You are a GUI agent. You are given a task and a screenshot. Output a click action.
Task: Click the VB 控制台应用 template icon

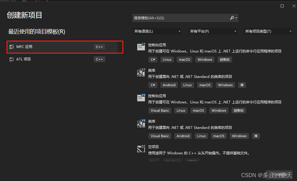point(141,98)
